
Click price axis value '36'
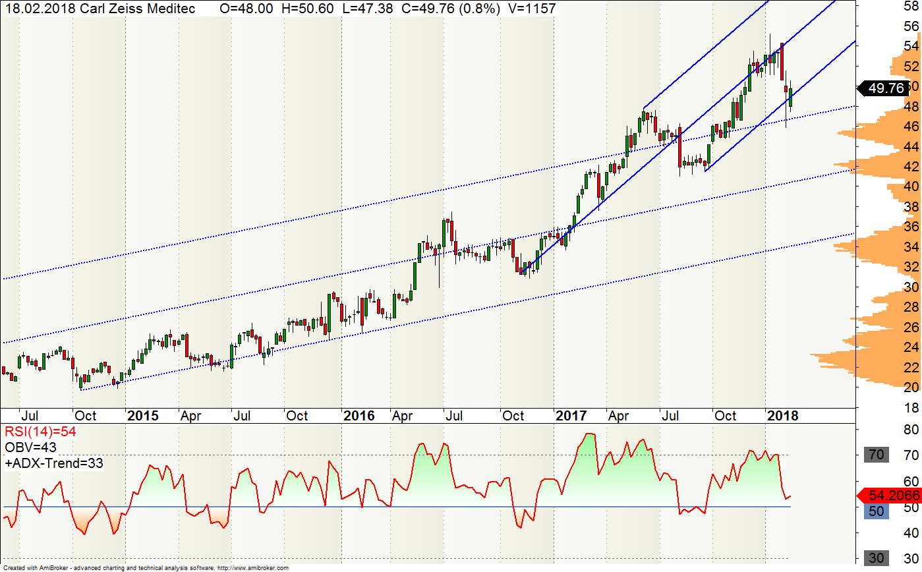point(912,227)
